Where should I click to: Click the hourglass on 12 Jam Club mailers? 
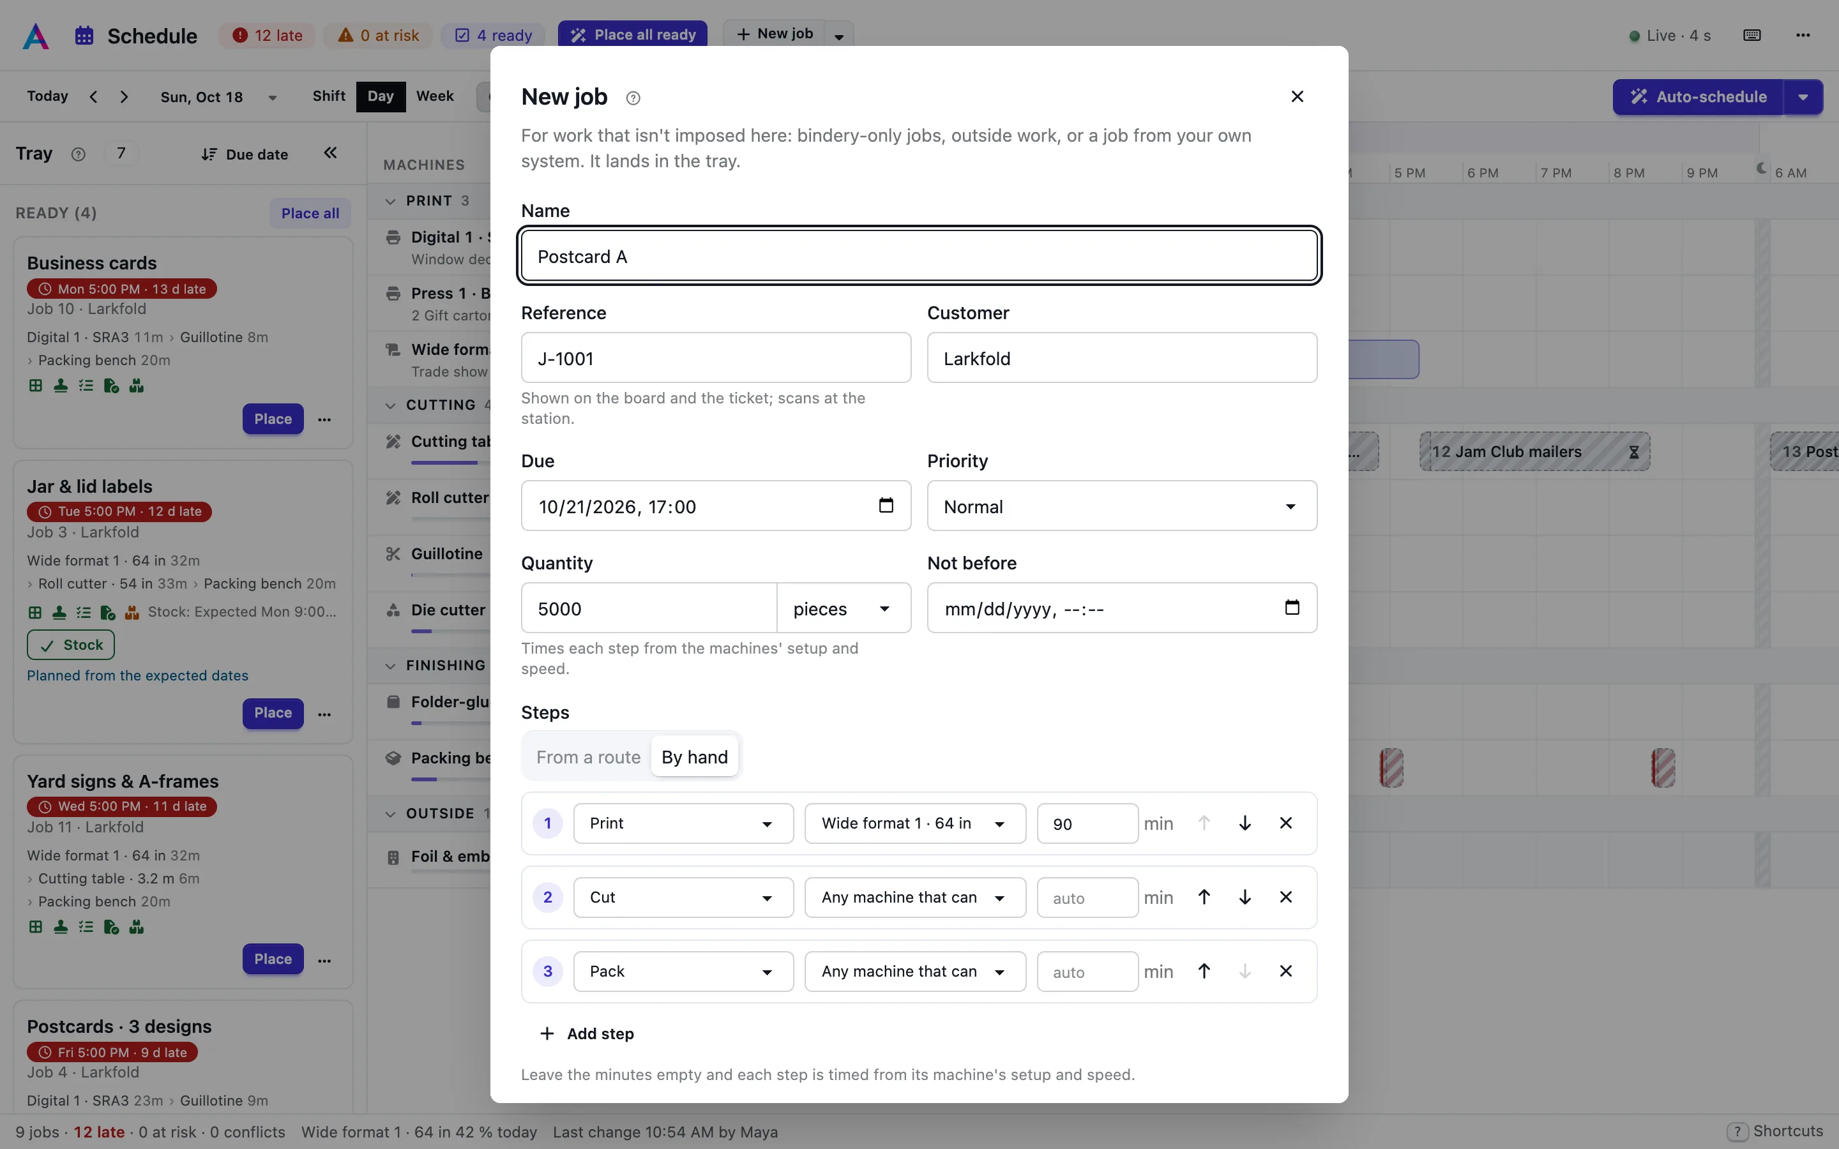click(x=1634, y=452)
